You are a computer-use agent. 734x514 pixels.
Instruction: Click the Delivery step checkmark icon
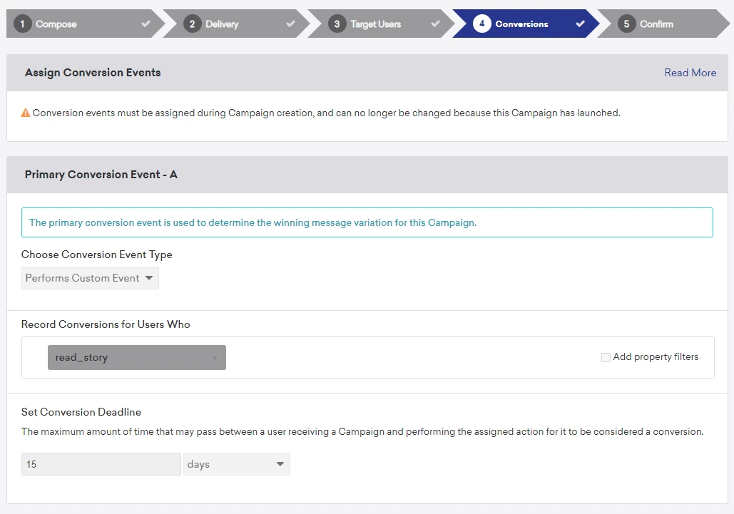coord(291,24)
